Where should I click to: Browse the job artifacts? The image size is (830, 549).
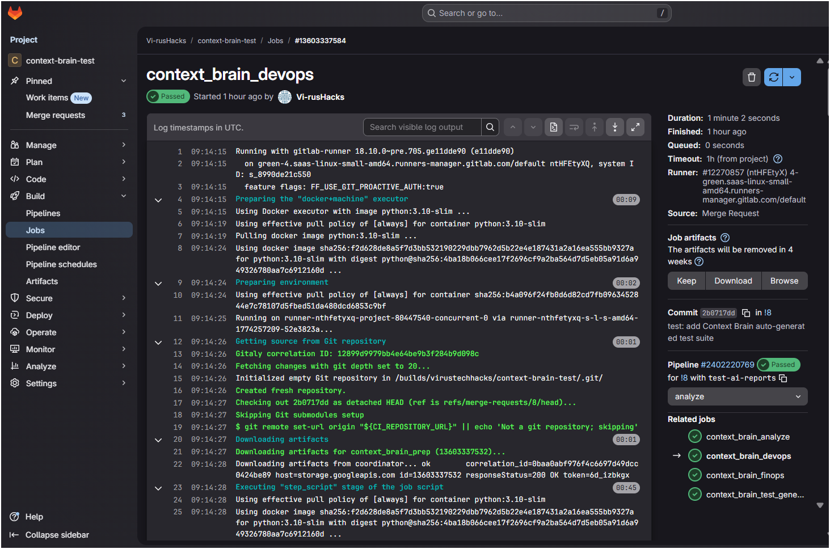(785, 281)
